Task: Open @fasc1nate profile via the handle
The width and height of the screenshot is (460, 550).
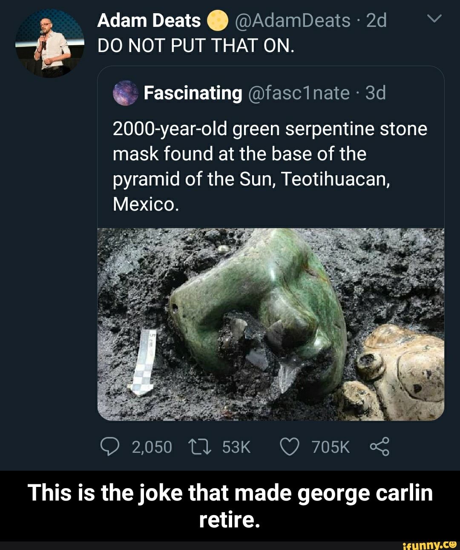Action: (x=298, y=93)
